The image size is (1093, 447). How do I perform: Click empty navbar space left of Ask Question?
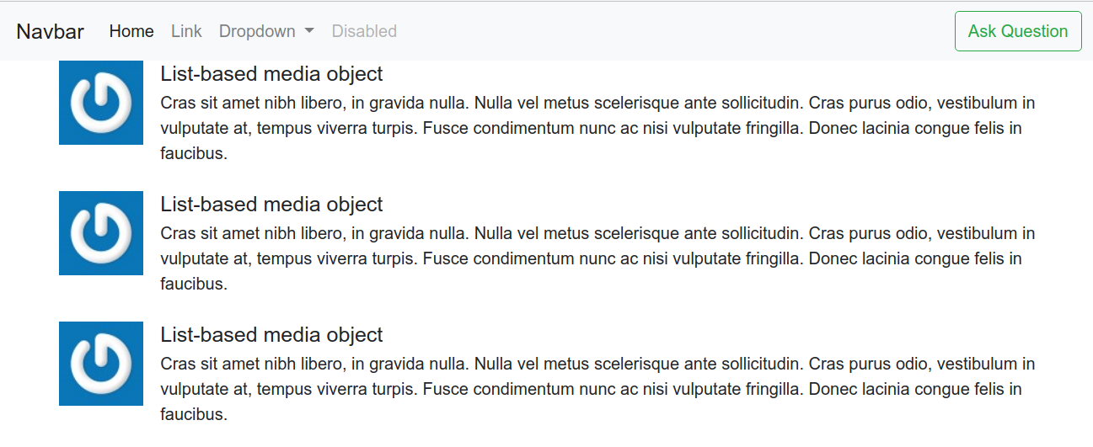(x=674, y=31)
